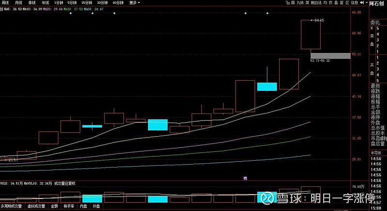Viewport: 387px width, 211px height.
Task: Select the 金额 amount tab below volume
Action: tap(55, 206)
